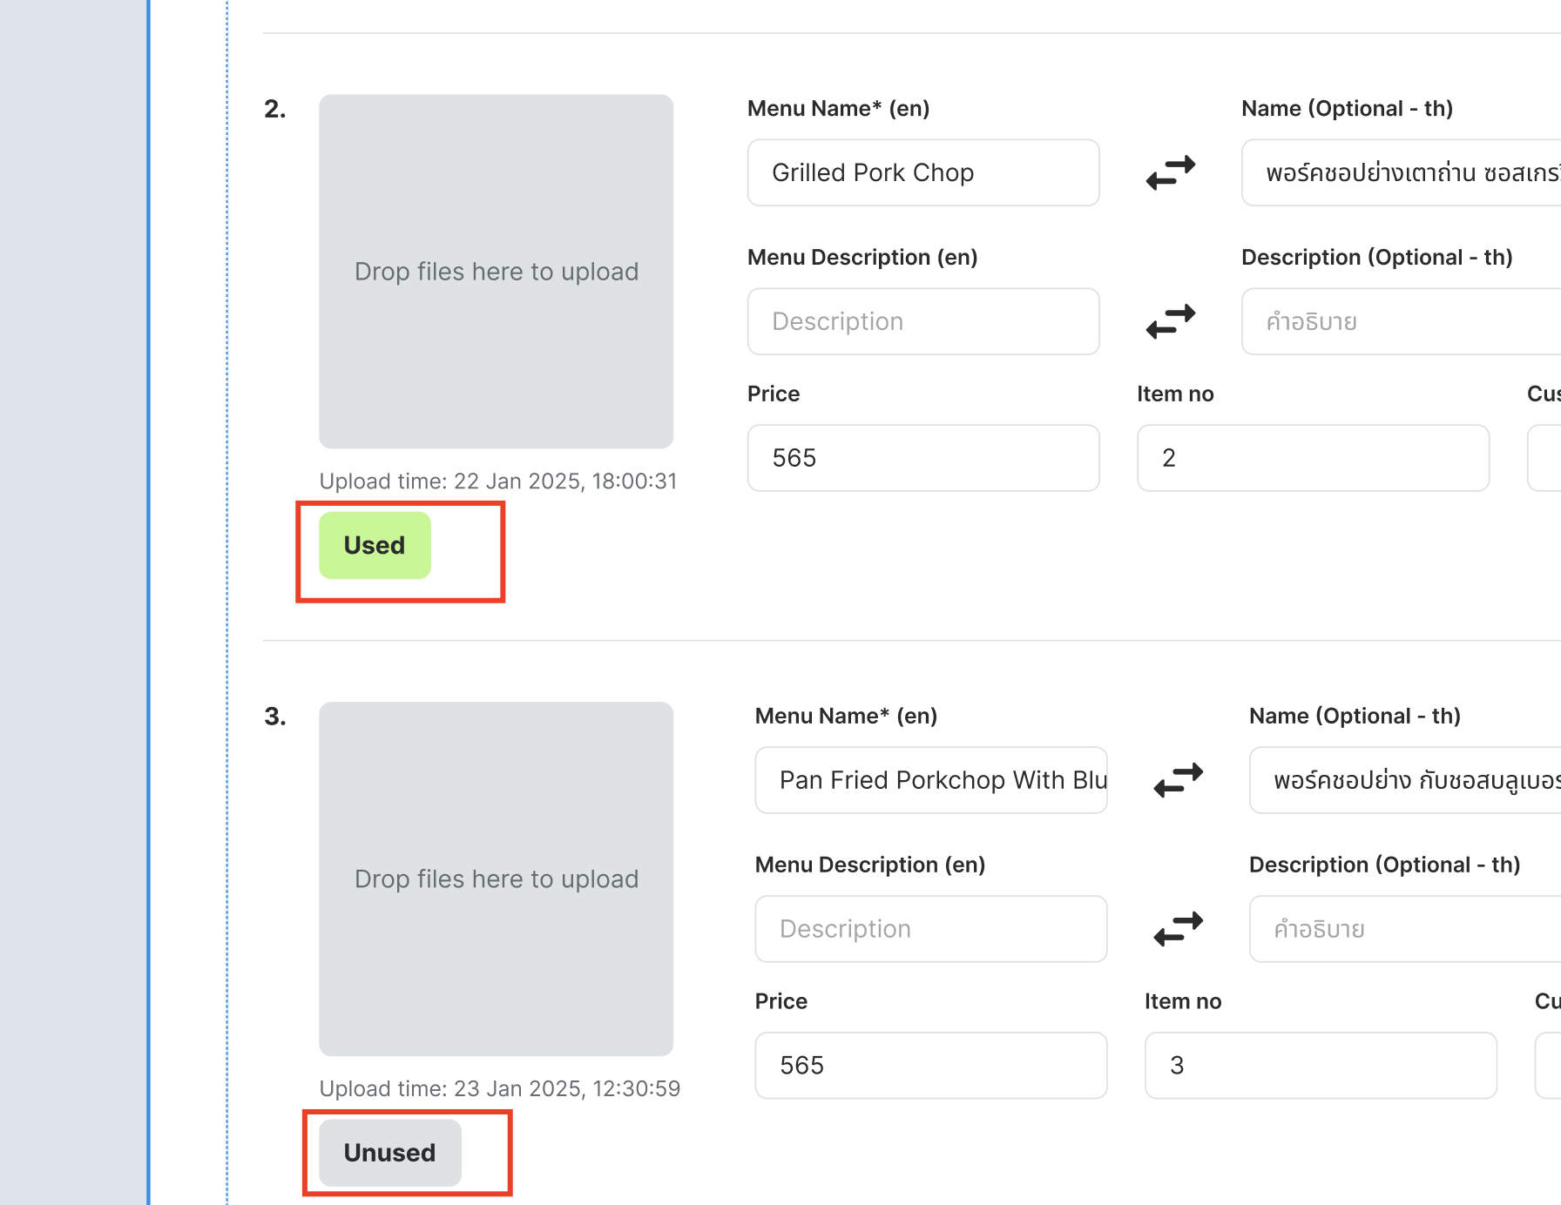Click Thai description field for item 3
1561x1205 pixels.
coord(1406,929)
